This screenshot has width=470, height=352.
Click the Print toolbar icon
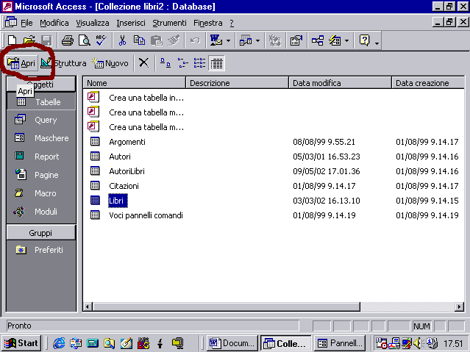point(68,40)
